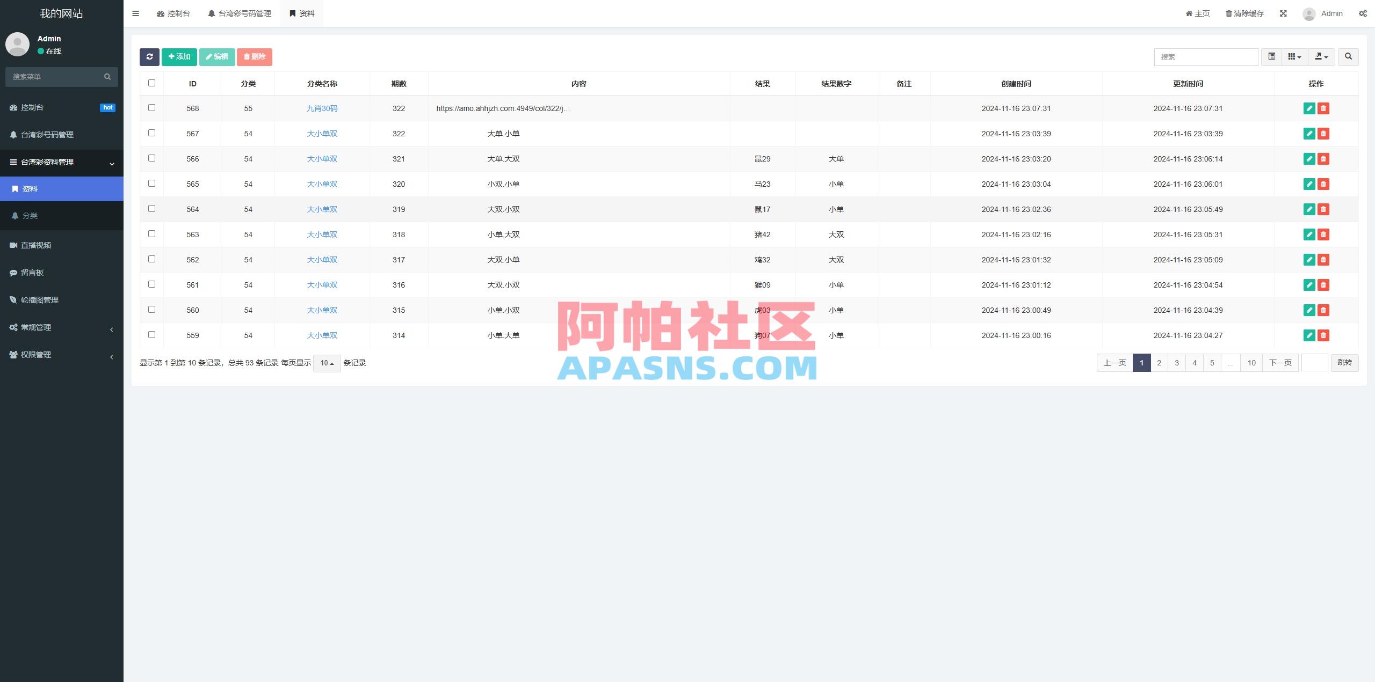The height and width of the screenshot is (682, 1375).
Task: Click the 添加 button to add a record
Action: (x=179, y=56)
